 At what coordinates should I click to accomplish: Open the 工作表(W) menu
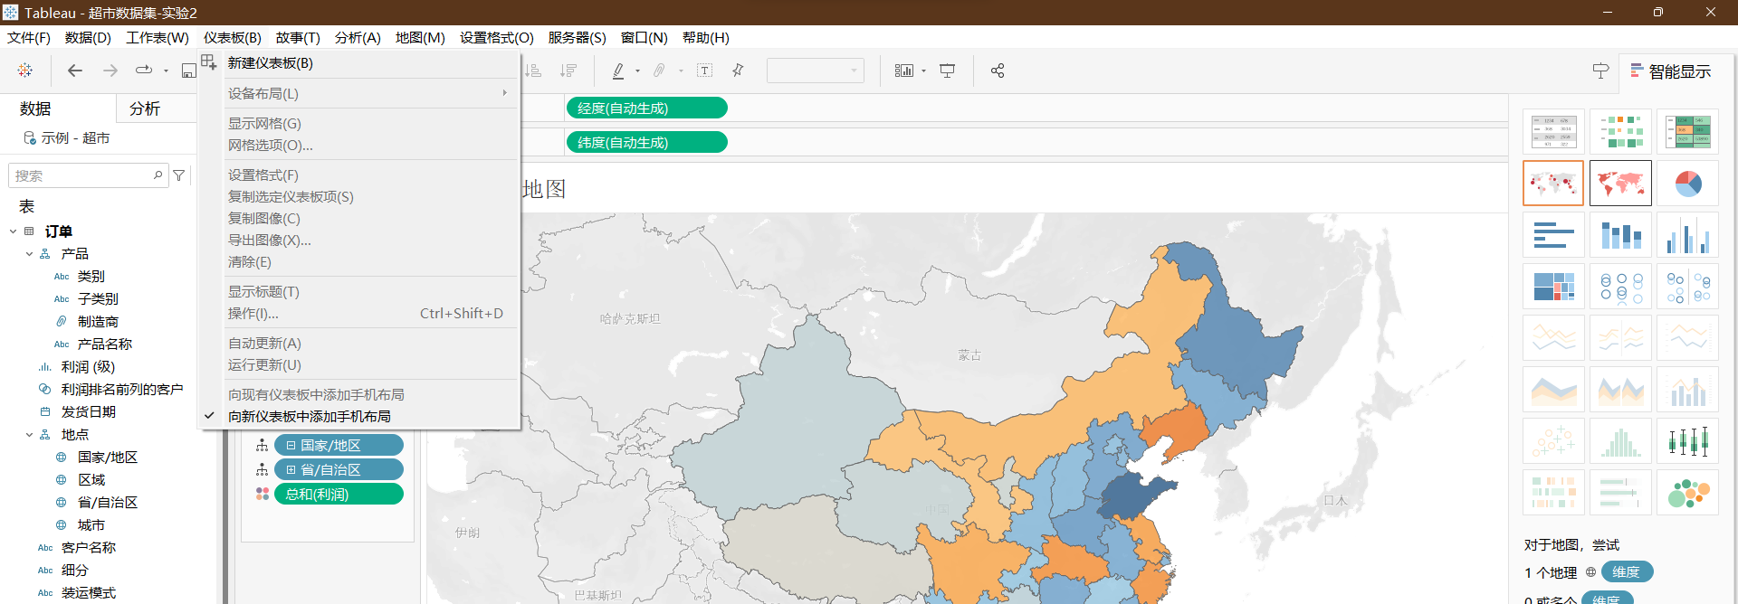click(158, 37)
